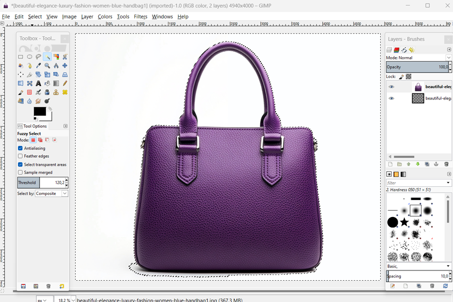The width and height of the screenshot is (453, 302).
Task: Raise the layer with the up arrow
Action: coord(409,164)
